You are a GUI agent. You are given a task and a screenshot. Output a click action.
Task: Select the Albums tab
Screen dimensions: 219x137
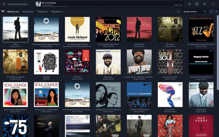pos(13,12)
